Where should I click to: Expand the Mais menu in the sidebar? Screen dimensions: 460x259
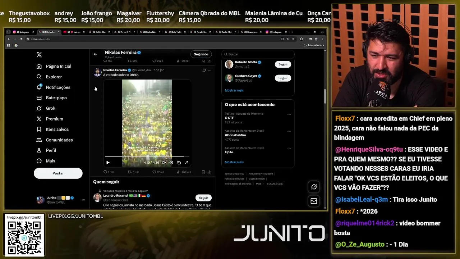(x=46, y=161)
